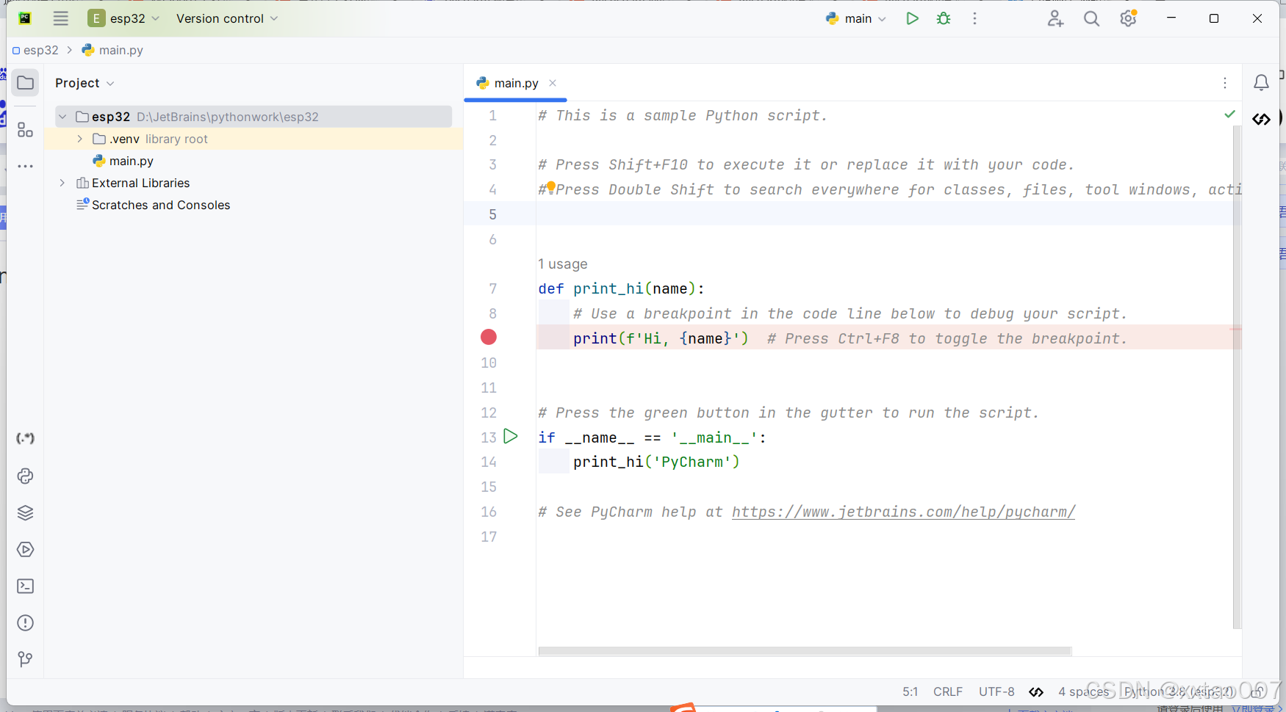
Task: Change line ending via CRLF in status bar
Action: (x=948, y=691)
